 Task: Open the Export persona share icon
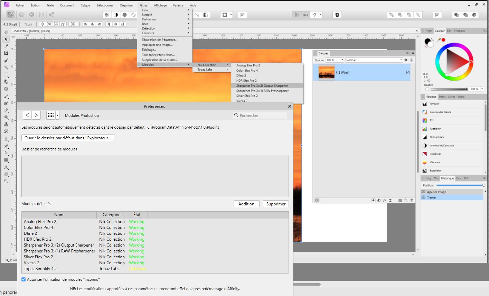[x=51, y=15]
